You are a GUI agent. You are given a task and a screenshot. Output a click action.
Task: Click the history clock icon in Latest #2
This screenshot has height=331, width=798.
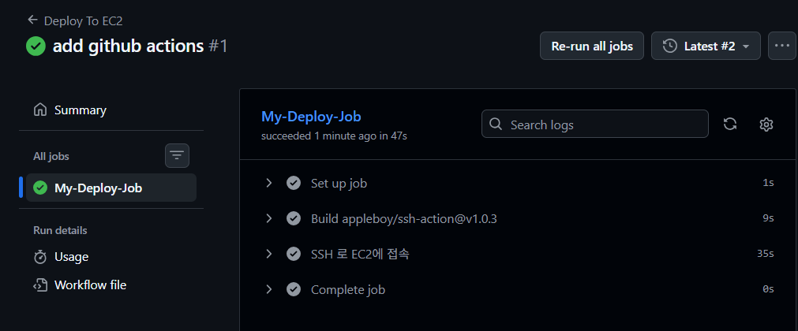[x=670, y=46]
